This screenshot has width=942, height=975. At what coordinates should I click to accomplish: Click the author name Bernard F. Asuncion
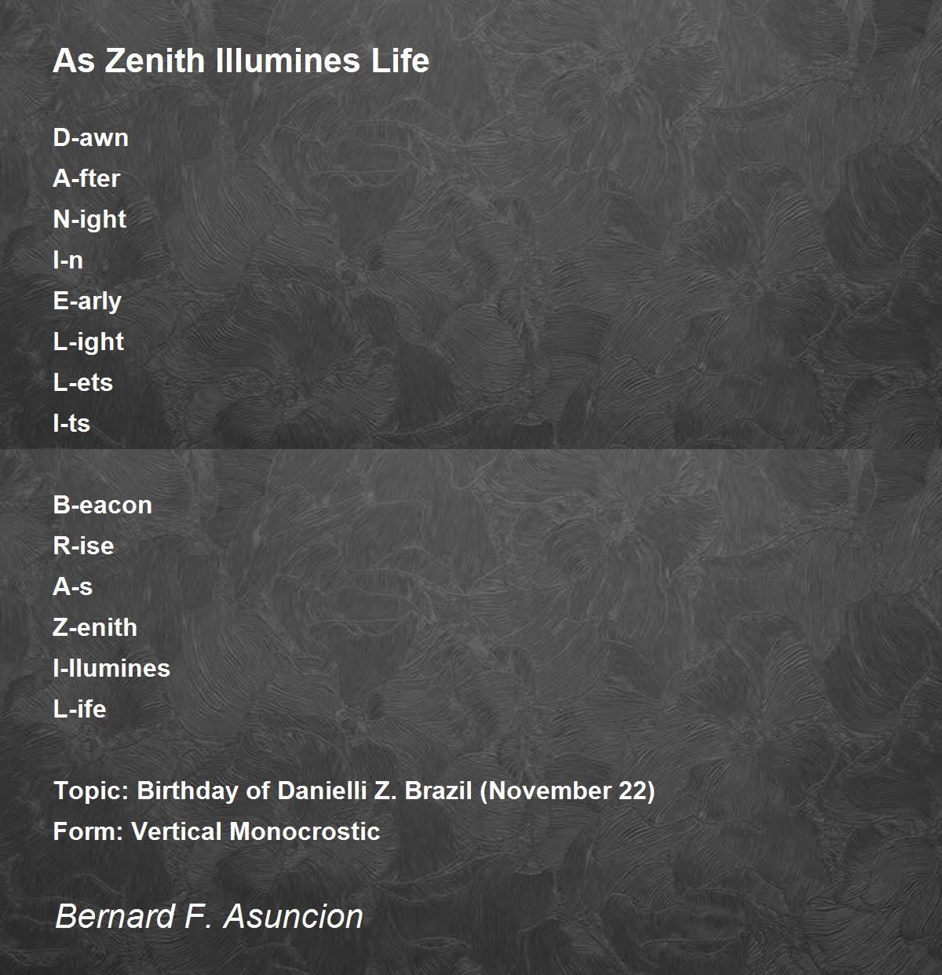[x=209, y=916]
